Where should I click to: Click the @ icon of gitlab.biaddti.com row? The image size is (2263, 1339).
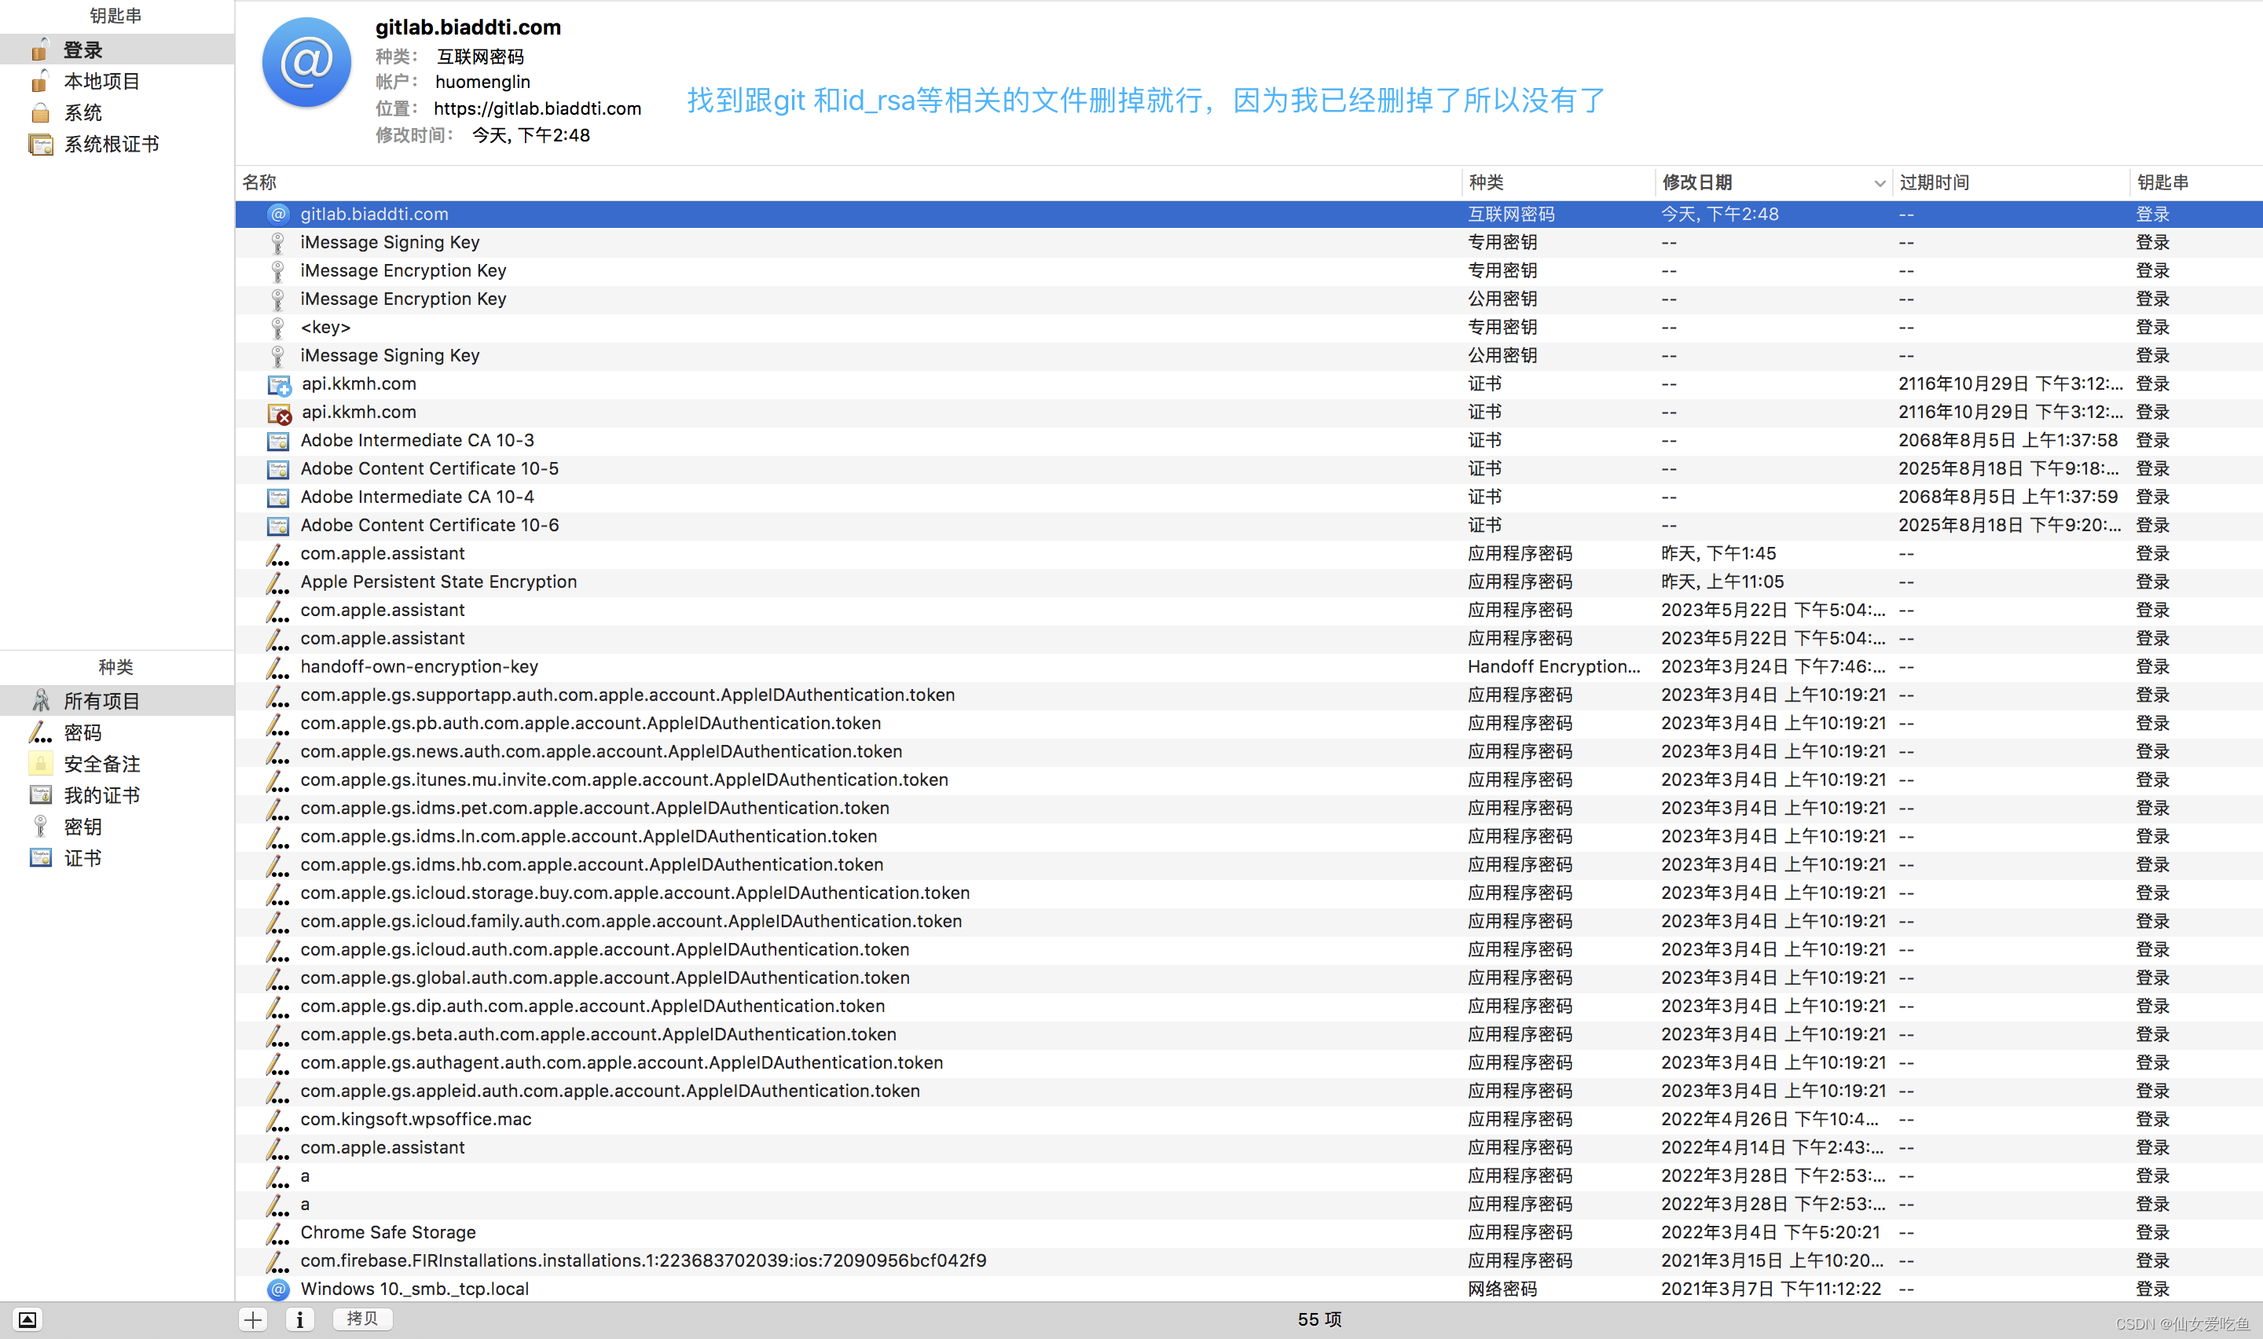click(278, 215)
